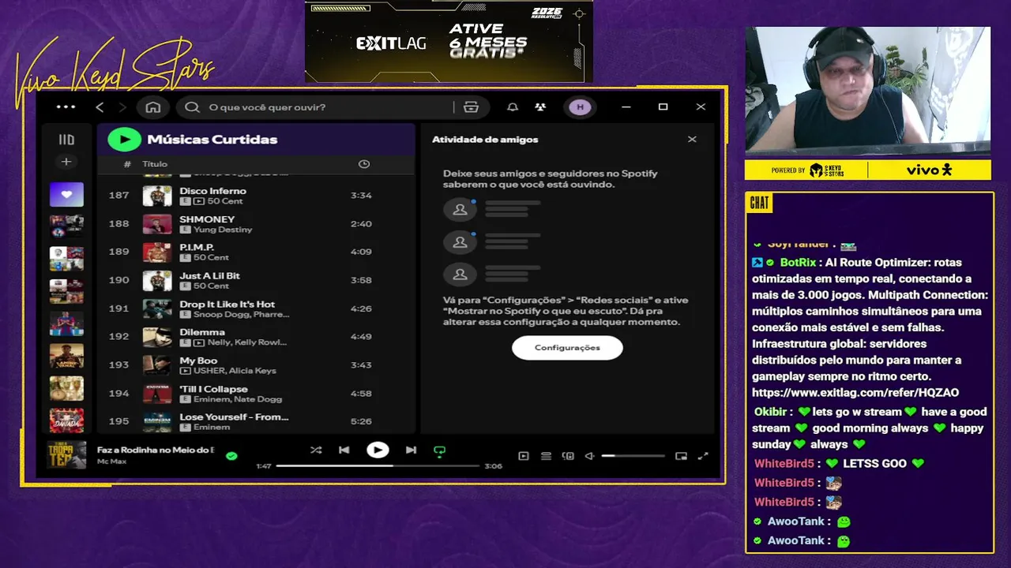Open the notifications bell
Viewport: 1011px width, 568px height.
point(513,107)
